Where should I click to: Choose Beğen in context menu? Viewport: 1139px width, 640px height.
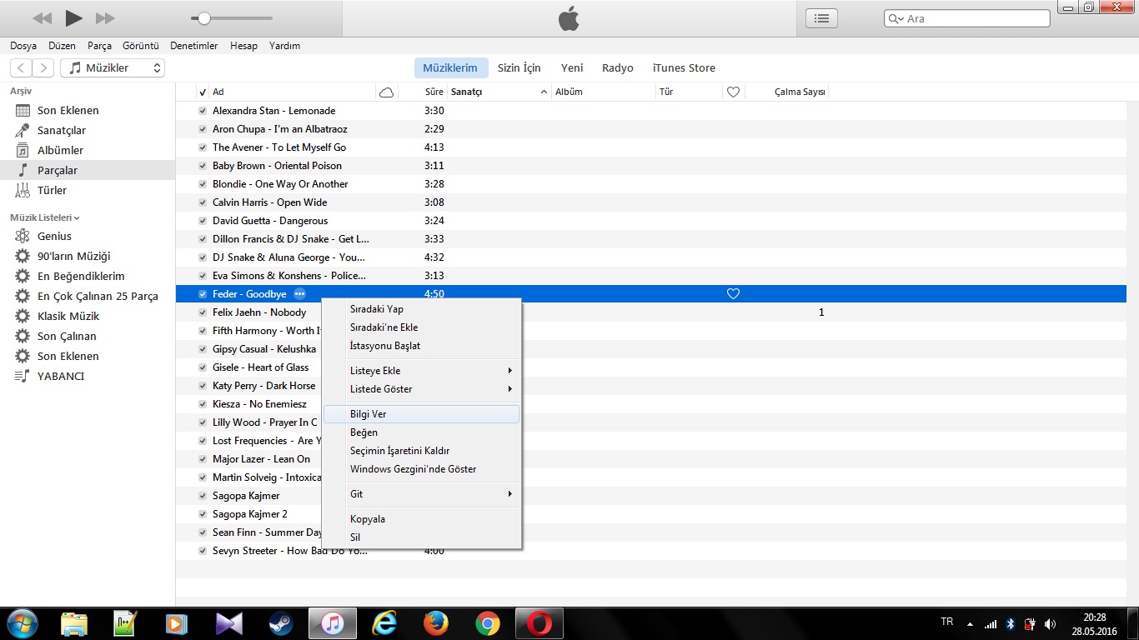click(x=422, y=432)
